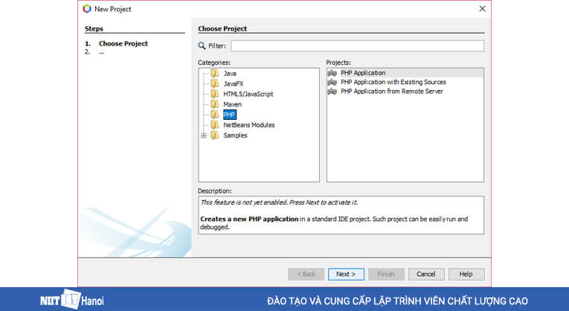The height and width of the screenshot is (311, 569).
Task: Click the PHP Application project icon
Action: (x=332, y=73)
